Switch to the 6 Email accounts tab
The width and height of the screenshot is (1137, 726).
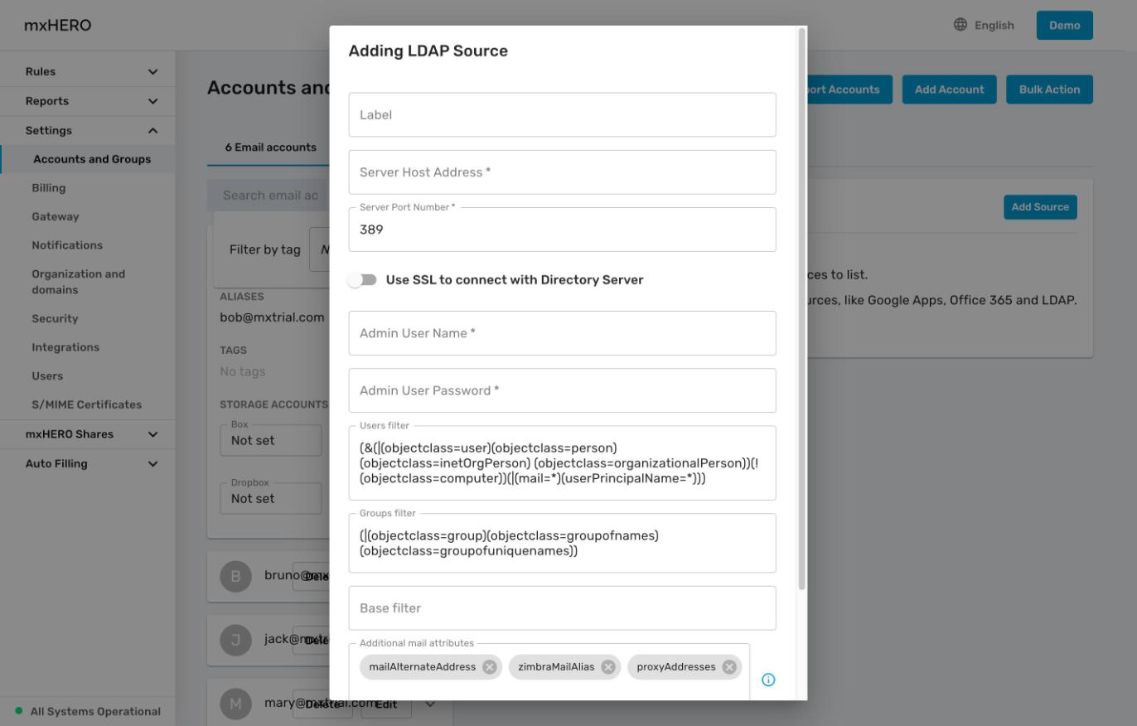tap(270, 148)
